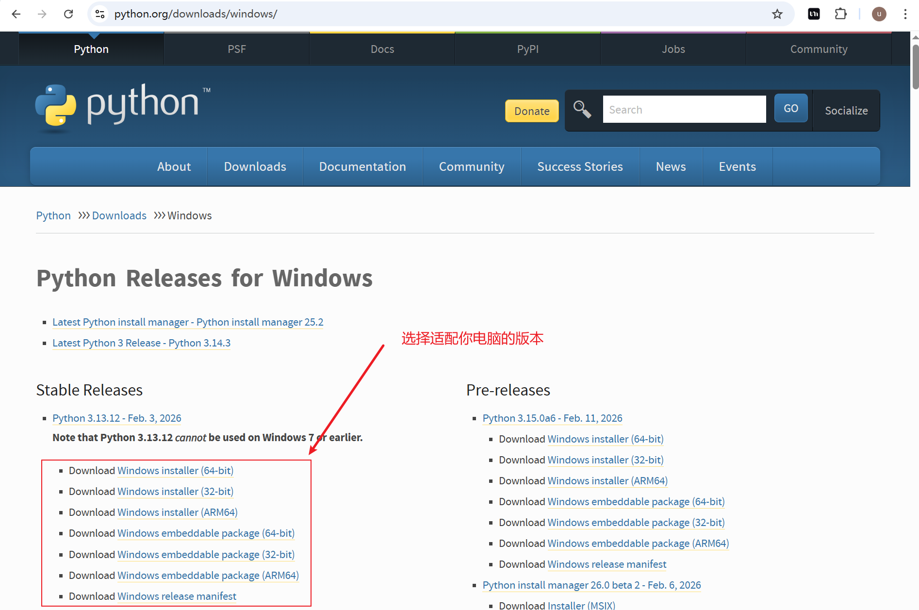Click the Downloads breadcrumb link
The width and height of the screenshot is (919, 610).
coord(119,215)
